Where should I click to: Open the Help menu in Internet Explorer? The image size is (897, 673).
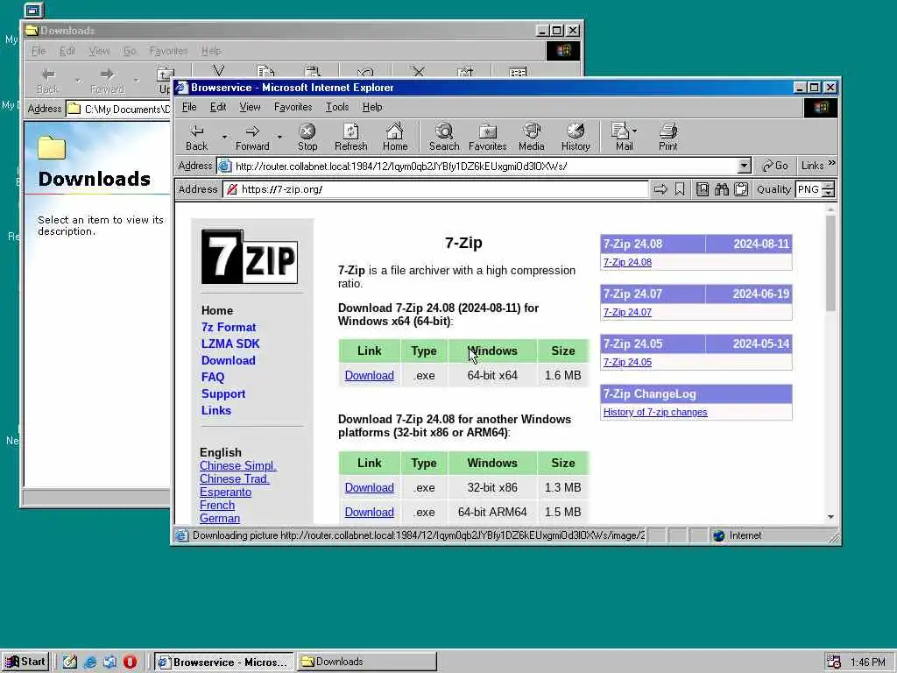pyautogui.click(x=372, y=107)
